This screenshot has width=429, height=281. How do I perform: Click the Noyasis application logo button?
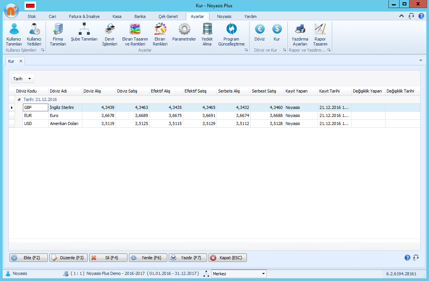(11, 10)
